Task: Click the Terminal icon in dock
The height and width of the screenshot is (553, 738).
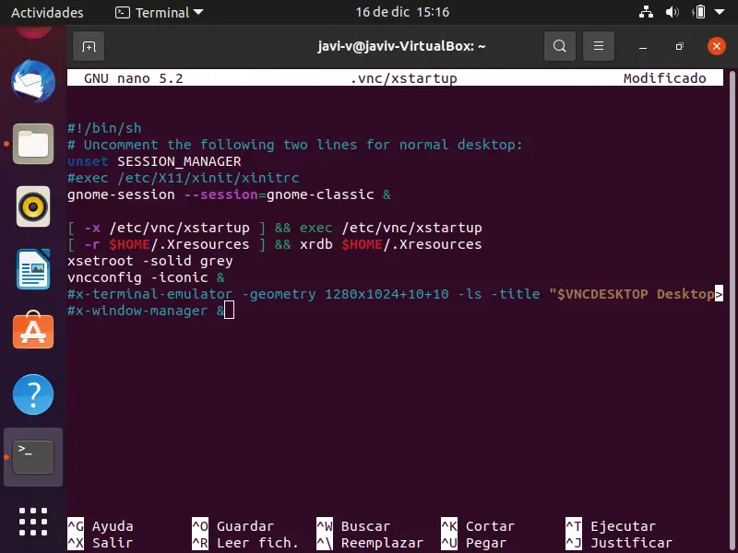Action: click(32, 456)
